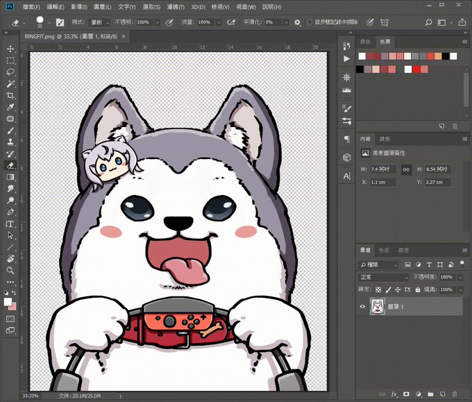Switch to the 路徑 tab

click(x=404, y=250)
